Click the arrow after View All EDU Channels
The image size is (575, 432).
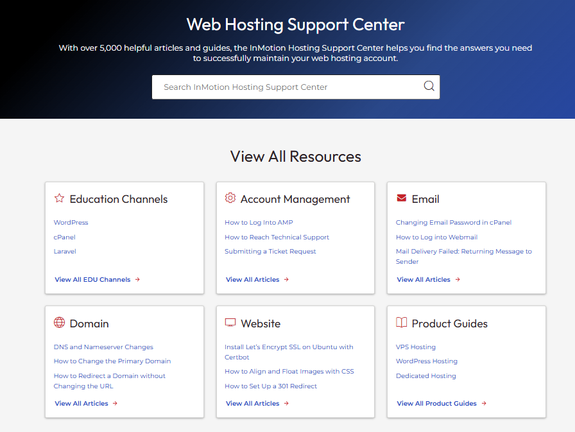[137, 279]
